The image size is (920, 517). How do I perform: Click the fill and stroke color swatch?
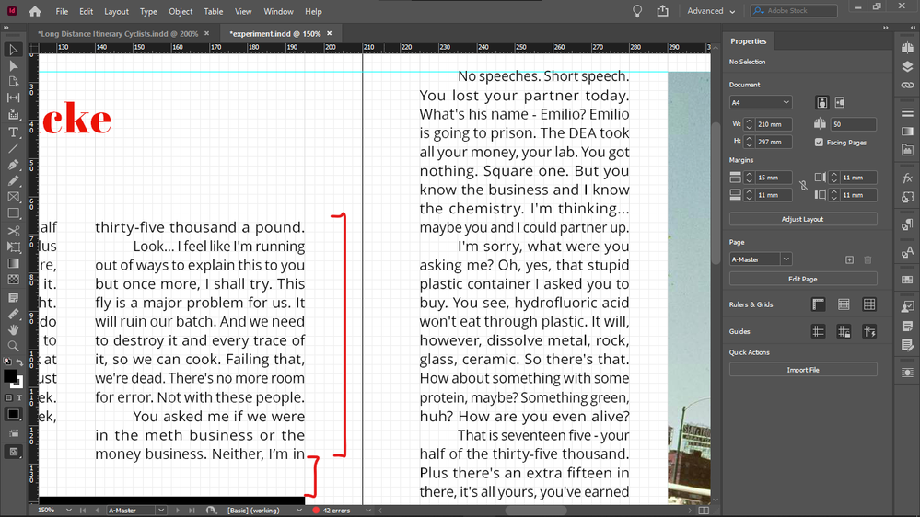coord(12,378)
